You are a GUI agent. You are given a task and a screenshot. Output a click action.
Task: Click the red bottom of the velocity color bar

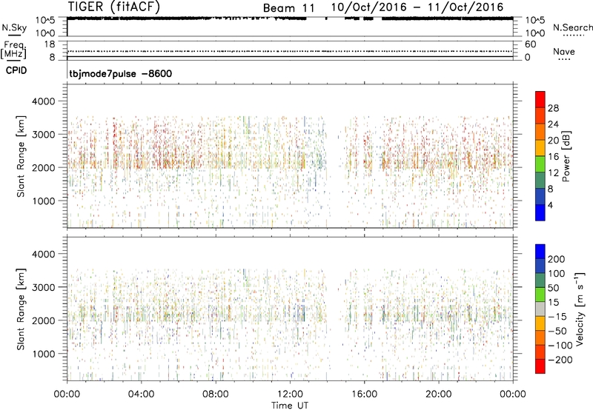coord(540,366)
